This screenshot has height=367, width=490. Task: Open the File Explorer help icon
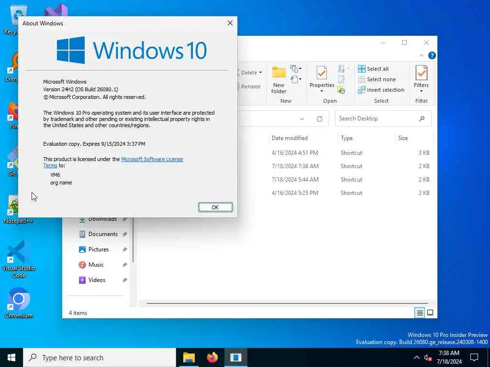(x=432, y=55)
